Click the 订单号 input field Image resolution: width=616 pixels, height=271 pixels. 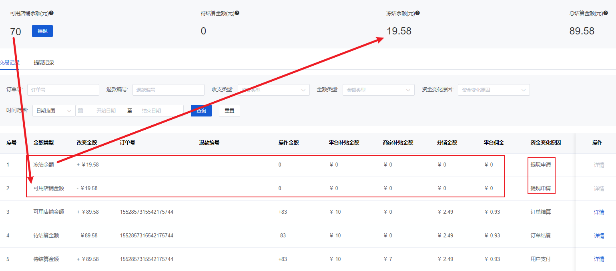[63, 90]
